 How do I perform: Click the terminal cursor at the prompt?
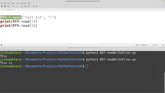coord(87,66)
